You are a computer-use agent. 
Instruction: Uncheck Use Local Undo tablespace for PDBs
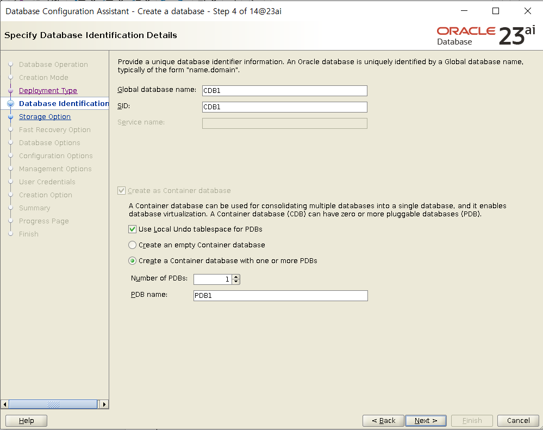point(132,229)
